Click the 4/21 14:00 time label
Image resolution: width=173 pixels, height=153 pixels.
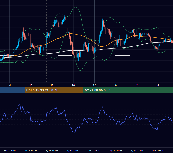[x=9, y=150]
